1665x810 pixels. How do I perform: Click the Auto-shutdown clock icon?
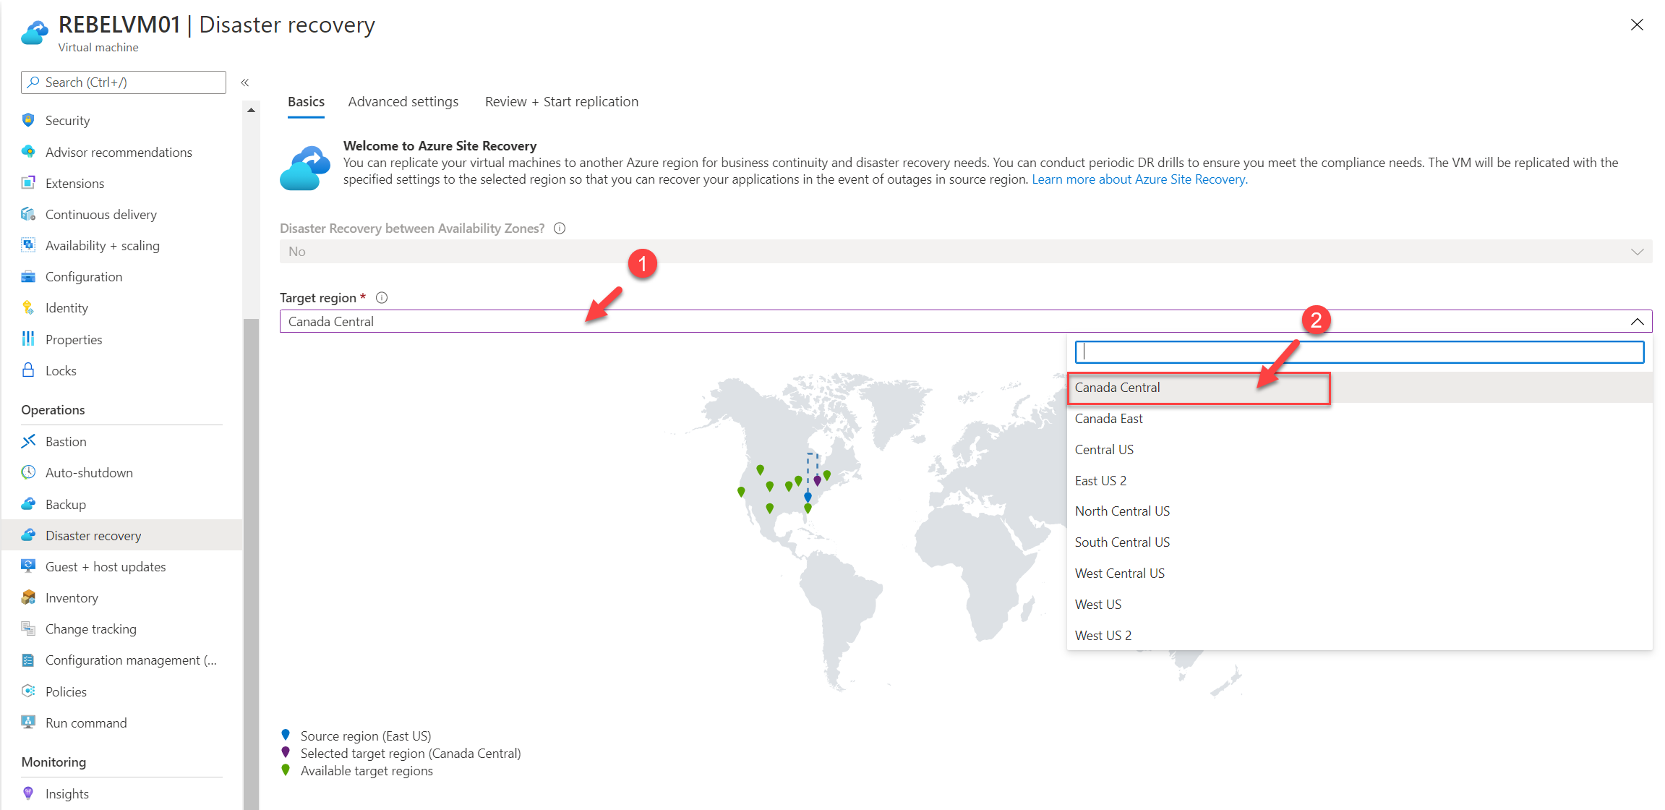tap(28, 472)
